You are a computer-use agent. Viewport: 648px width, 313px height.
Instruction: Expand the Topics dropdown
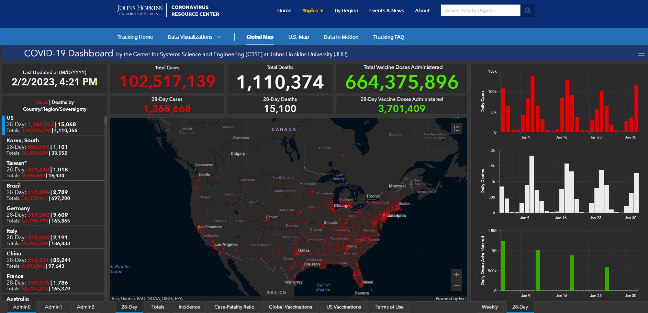313,11
